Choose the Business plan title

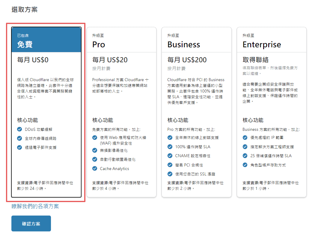184,44
